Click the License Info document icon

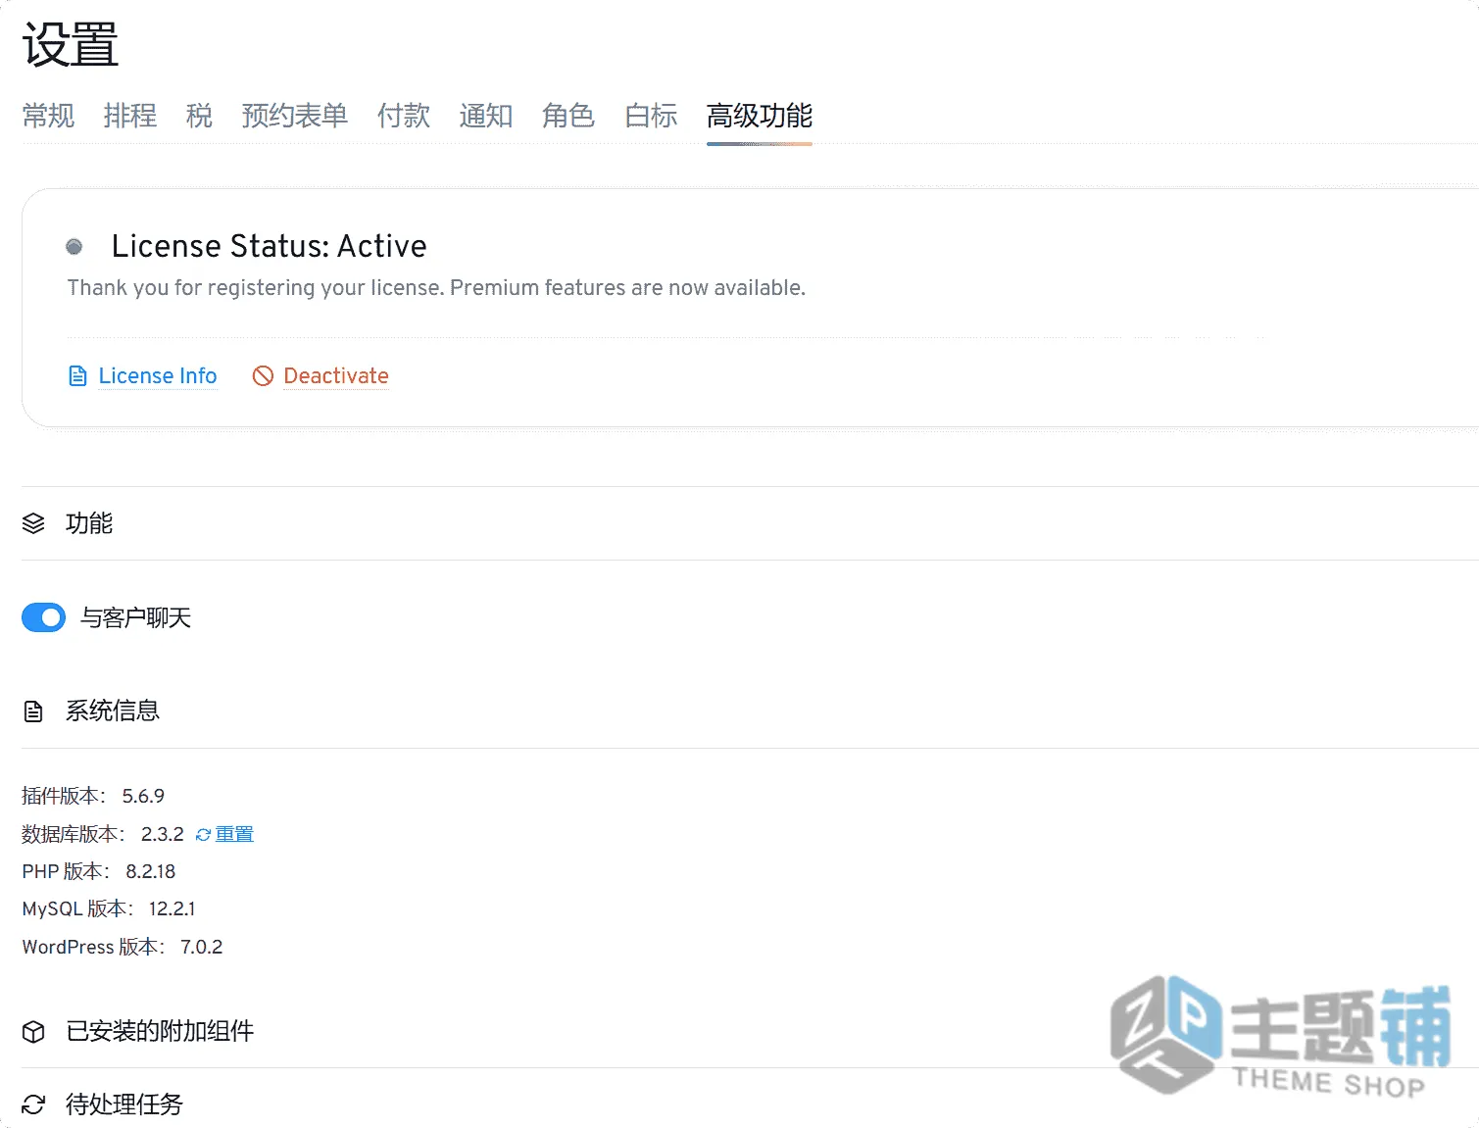click(x=77, y=376)
